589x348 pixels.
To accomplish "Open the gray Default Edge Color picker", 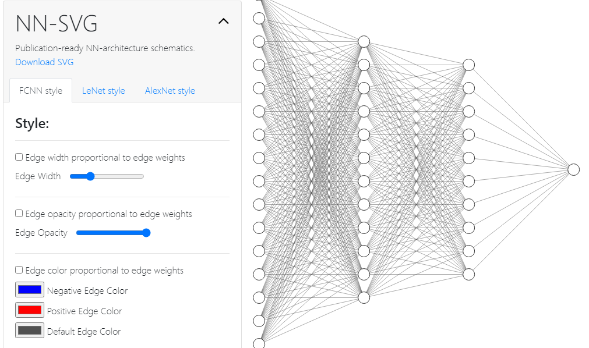I will point(30,331).
